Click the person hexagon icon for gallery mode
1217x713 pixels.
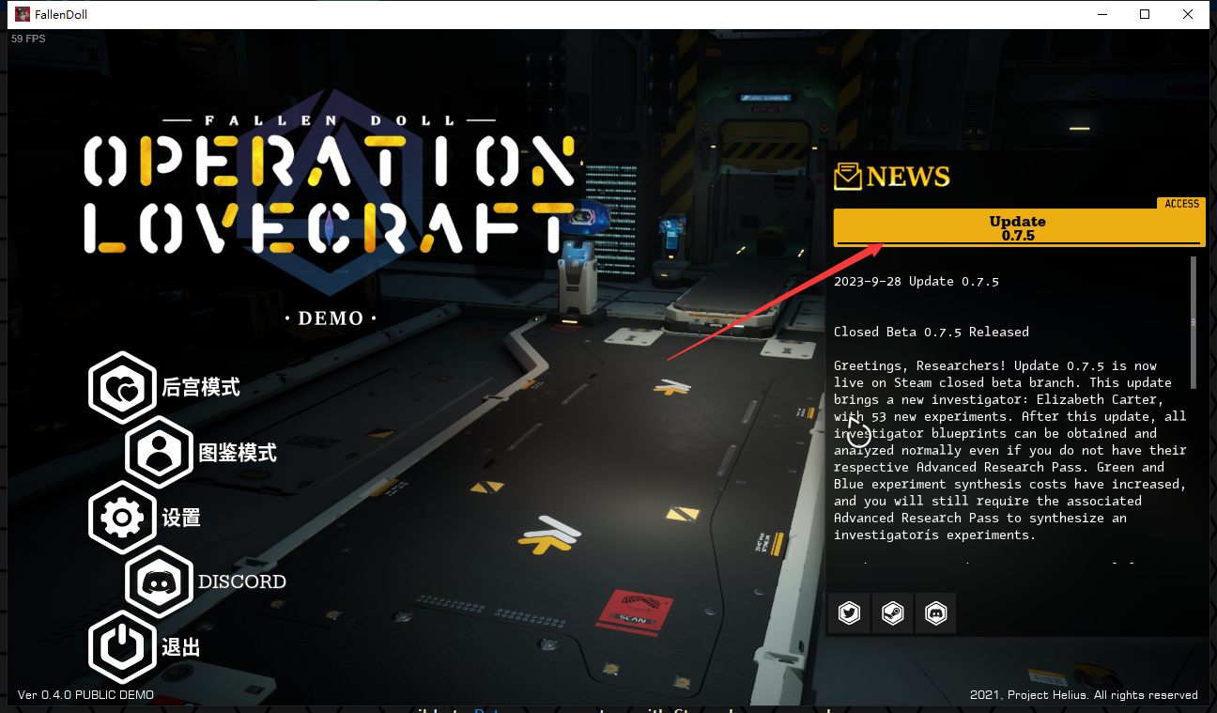[x=159, y=452]
